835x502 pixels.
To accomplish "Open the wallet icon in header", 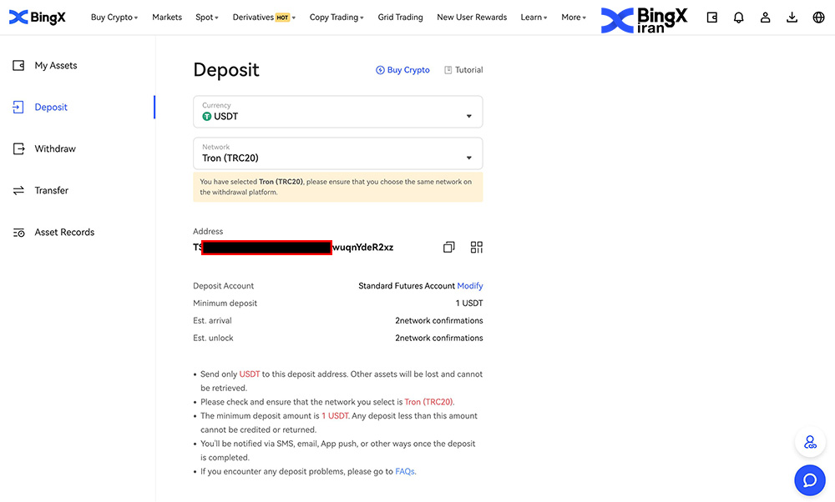I will 711,18.
